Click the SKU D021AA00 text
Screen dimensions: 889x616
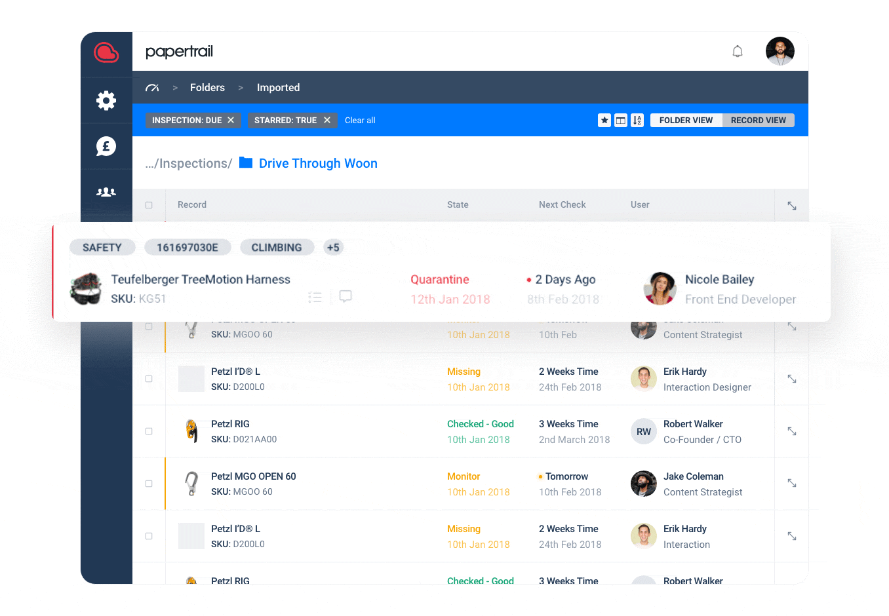coord(244,439)
